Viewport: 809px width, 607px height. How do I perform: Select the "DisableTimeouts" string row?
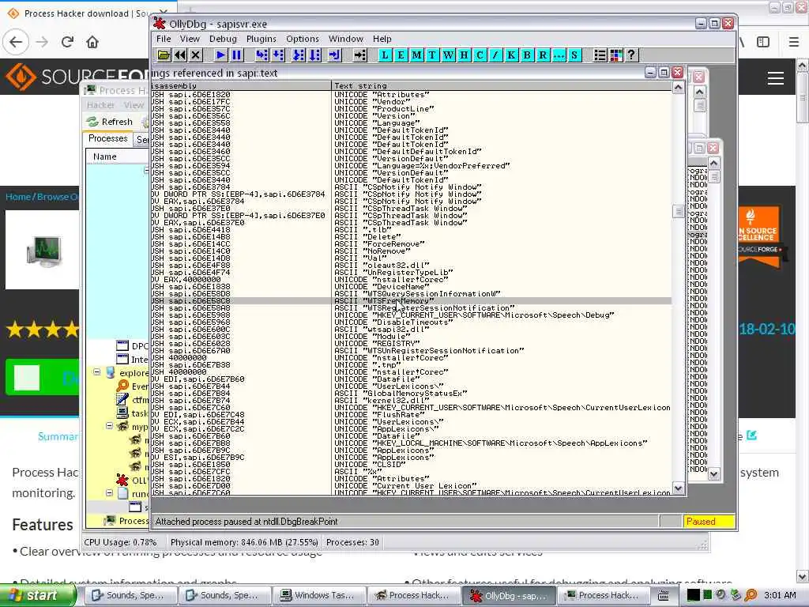411,322
